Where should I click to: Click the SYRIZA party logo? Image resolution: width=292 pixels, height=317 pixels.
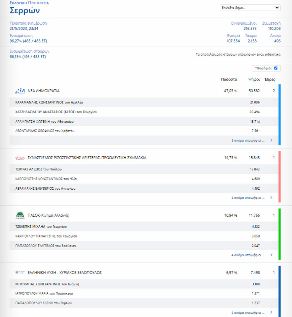click(x=20, y=158)
